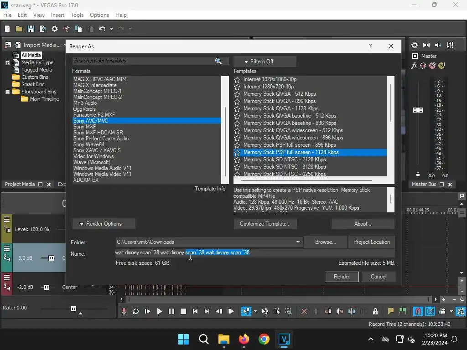
Task: Click the Rate slider handle
Action: coord(73,309)
